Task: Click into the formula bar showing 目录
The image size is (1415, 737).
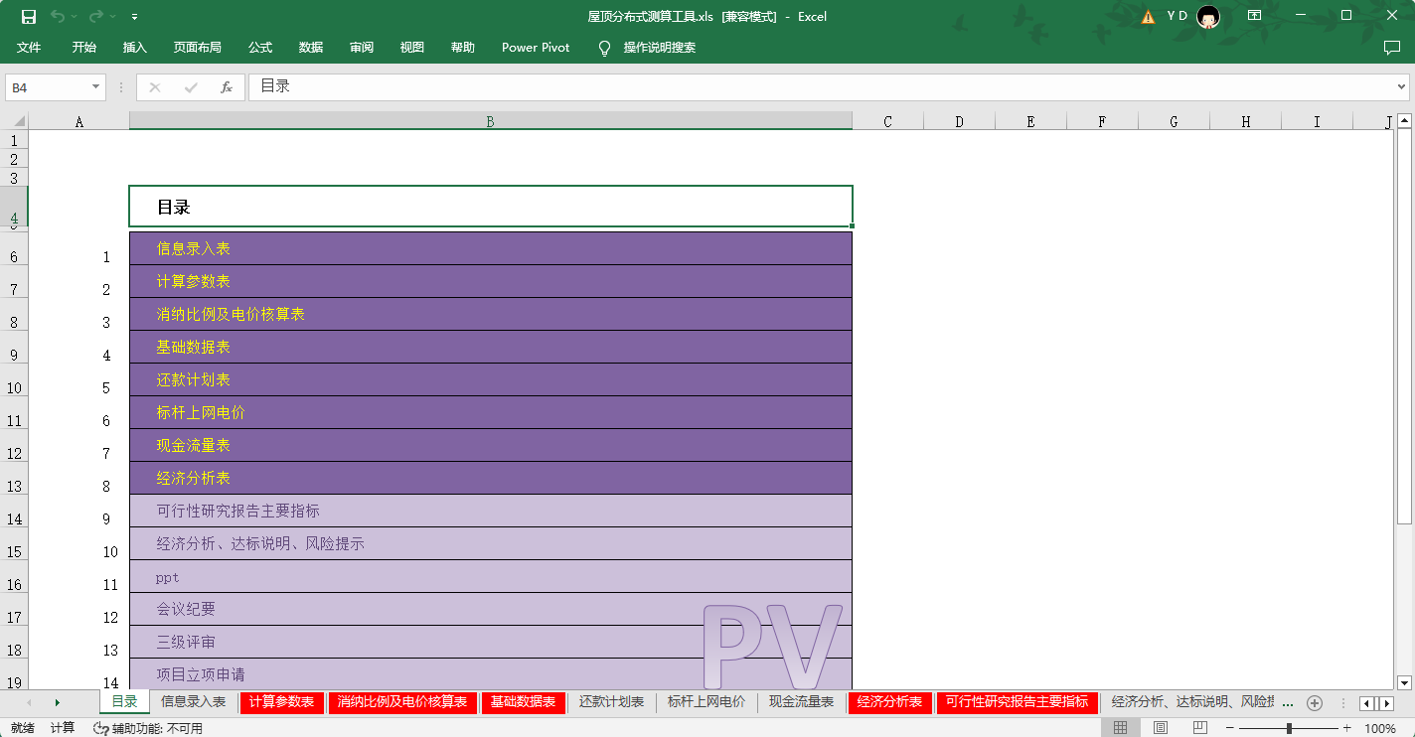Action: 821,87
